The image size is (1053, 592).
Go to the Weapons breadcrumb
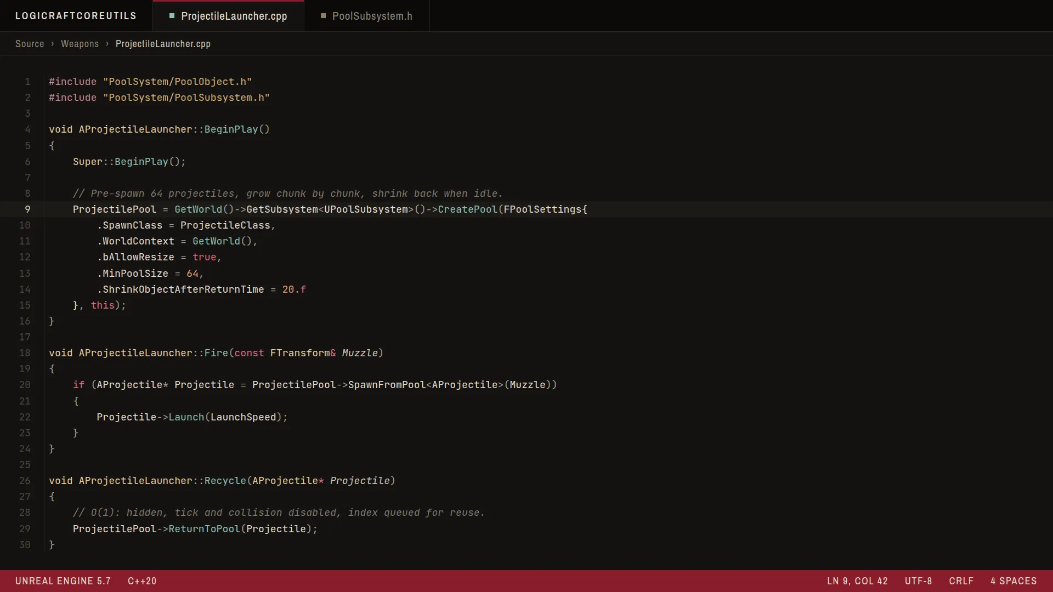pyautogui.click(x=80, y=44)
